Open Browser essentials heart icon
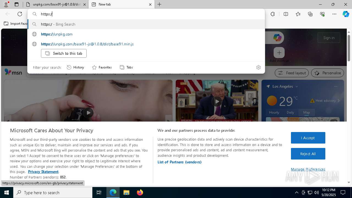 [322, 14]
